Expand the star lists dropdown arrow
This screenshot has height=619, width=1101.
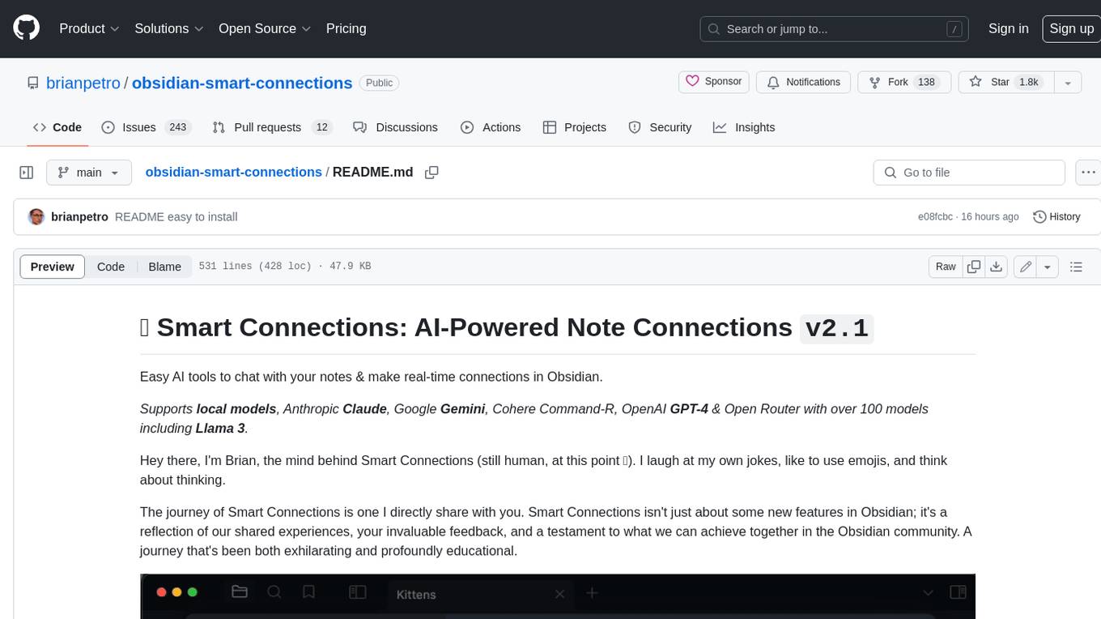(1068, 82)
